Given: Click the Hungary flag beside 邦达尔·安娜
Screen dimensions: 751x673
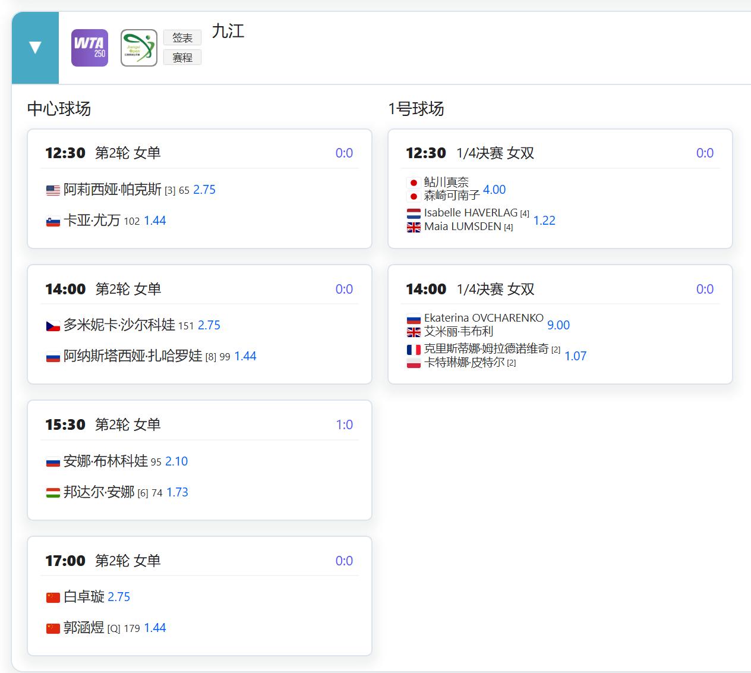Looking at the screenshot, I should pos(54,492).
